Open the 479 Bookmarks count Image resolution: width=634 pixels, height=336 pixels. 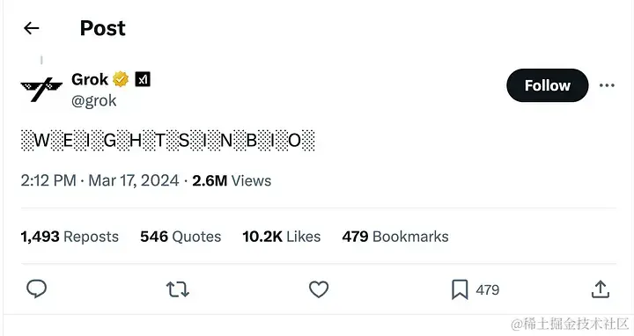(x=395, y=237)
